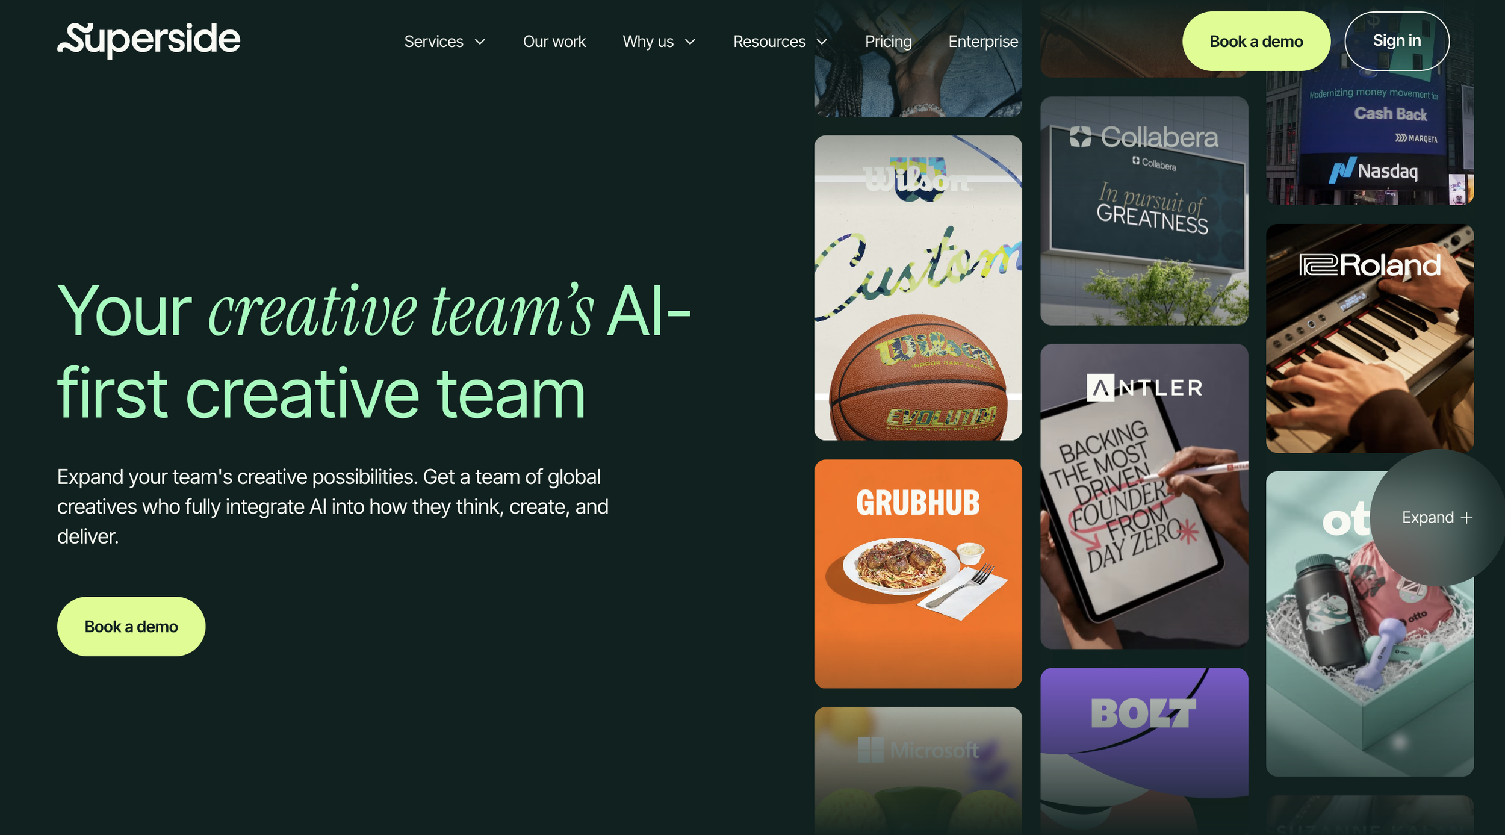This screenshot has height=835, width=1505.
Task: Click the hero Book a demo button
Action: pos(131,626)
